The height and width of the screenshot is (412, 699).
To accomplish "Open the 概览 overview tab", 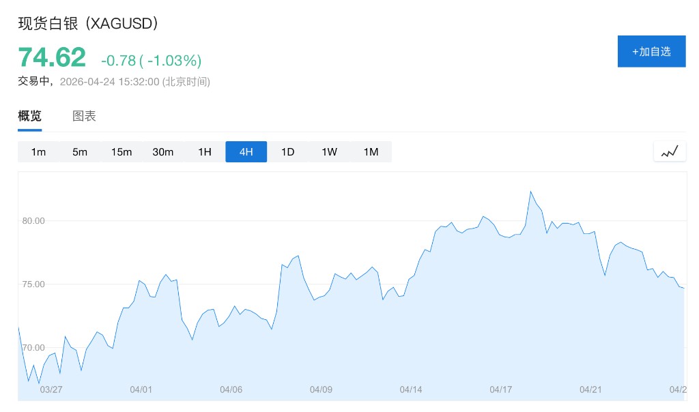I will 29,116.
